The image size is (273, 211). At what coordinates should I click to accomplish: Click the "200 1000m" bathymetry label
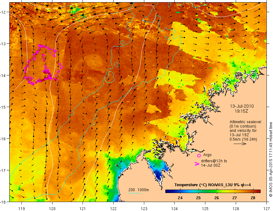pos(139,190)
